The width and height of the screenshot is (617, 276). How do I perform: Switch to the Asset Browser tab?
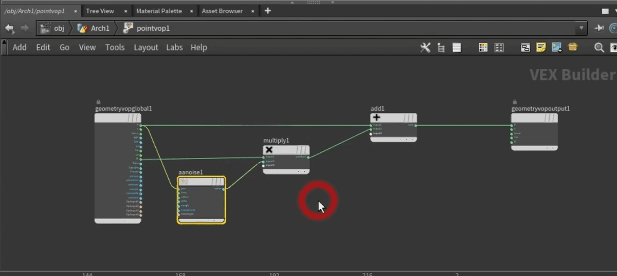click(222, 11)
